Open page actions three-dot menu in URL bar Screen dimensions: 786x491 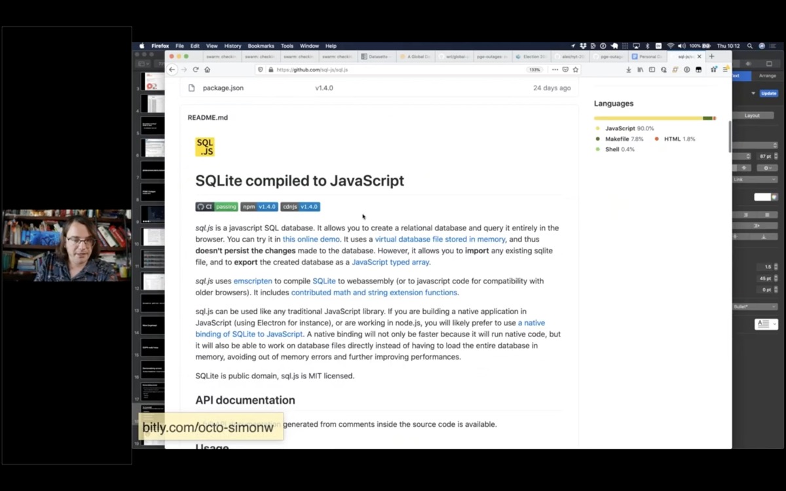point(555,69)
